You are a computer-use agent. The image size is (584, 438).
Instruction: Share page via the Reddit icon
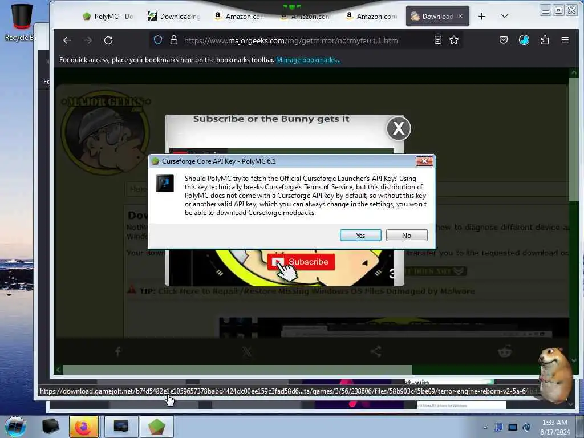(x=505, y=351)
